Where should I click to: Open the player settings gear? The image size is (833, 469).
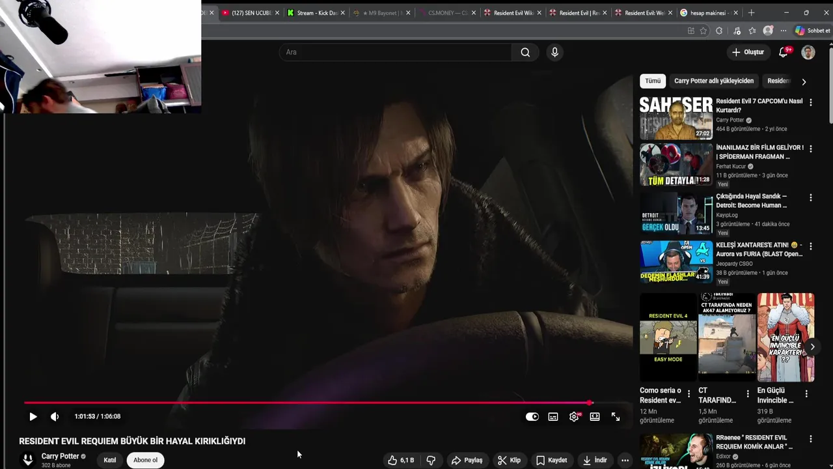point(574,417)
